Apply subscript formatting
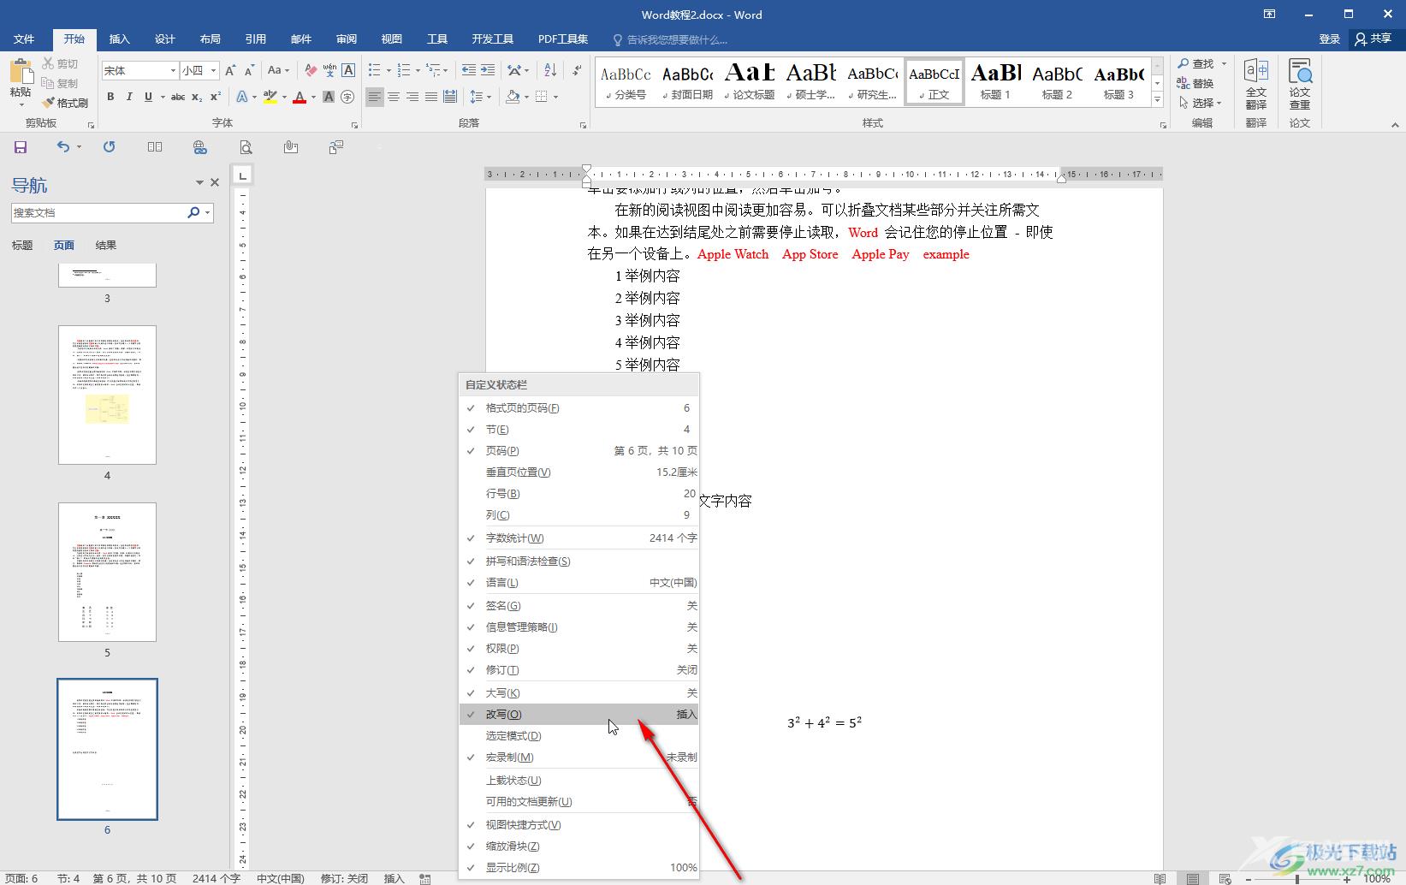1406x885 pixels. (x=197, y=97)
